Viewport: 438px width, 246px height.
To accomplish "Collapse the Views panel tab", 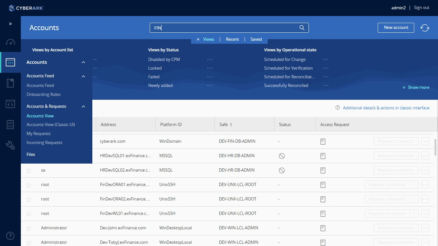I will click(205, 39).
